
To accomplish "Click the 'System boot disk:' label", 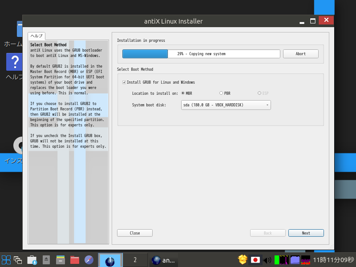I will (x=149, y=105).
